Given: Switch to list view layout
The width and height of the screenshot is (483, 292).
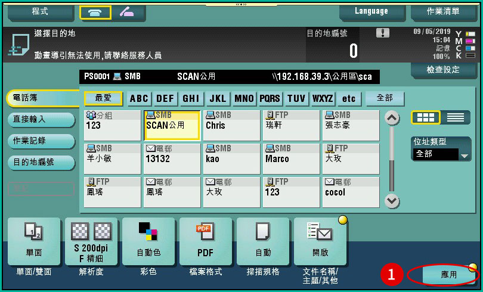Looking at the screenshot, I should [455, 117].
